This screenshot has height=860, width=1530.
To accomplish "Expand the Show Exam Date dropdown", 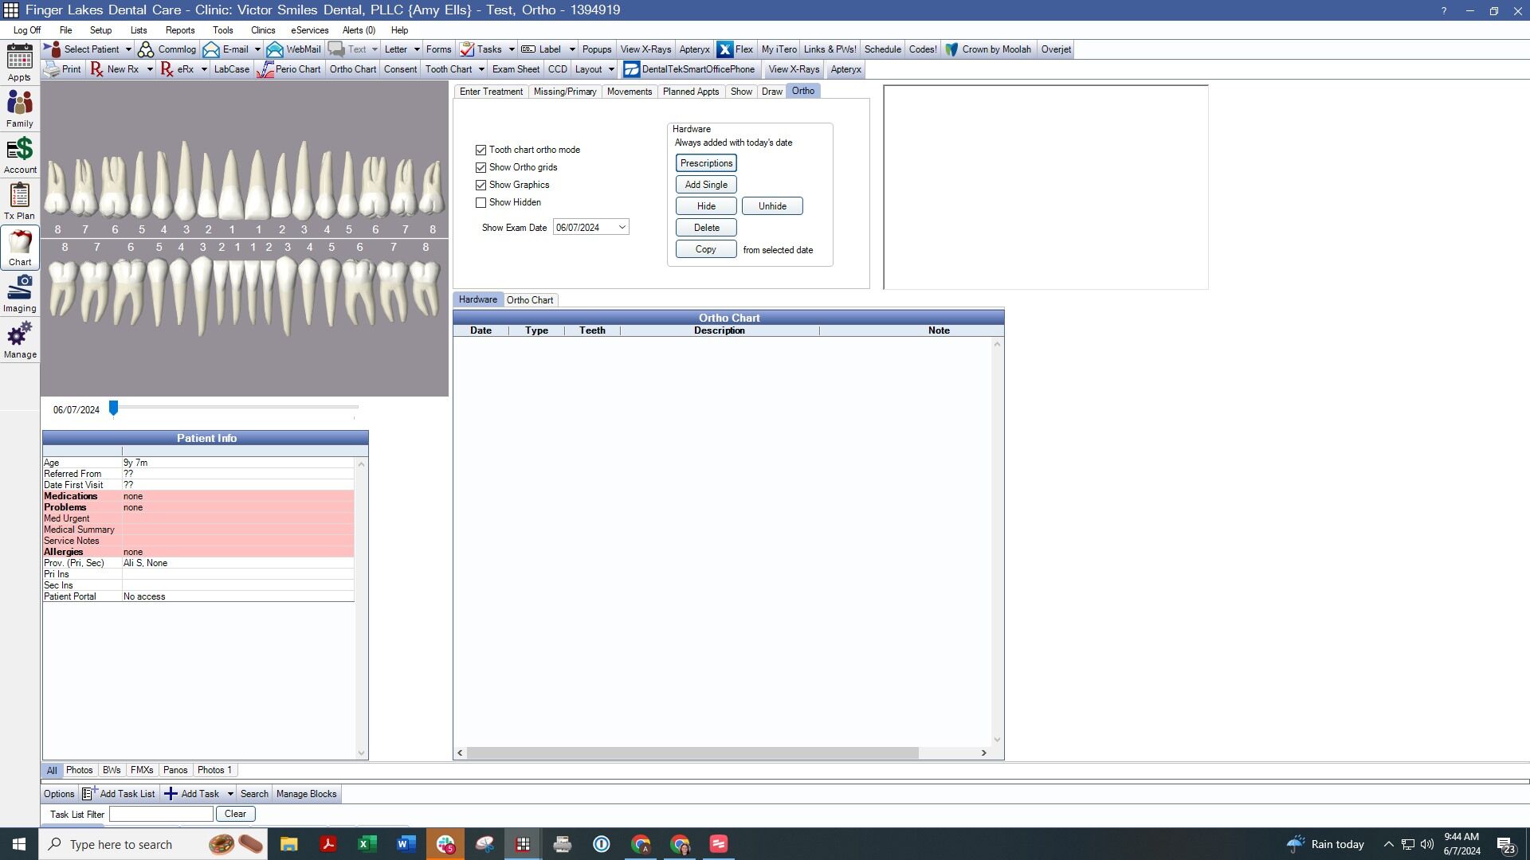I will tap(622, 227).
